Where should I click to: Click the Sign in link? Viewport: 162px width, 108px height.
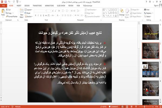click(156, 6)
